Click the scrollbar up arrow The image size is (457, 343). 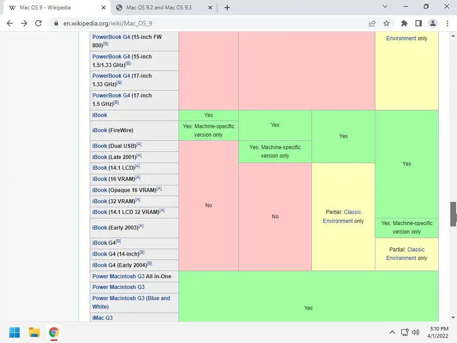point(453,36)
